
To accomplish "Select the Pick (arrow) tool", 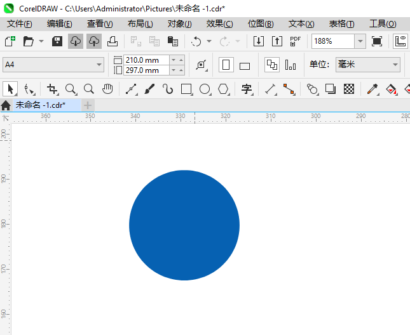I will tap(10, 89).
